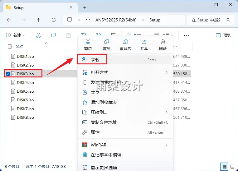Select the DISK6.iso file
This screenshot has height=171, width=238.
coord(25,100)
